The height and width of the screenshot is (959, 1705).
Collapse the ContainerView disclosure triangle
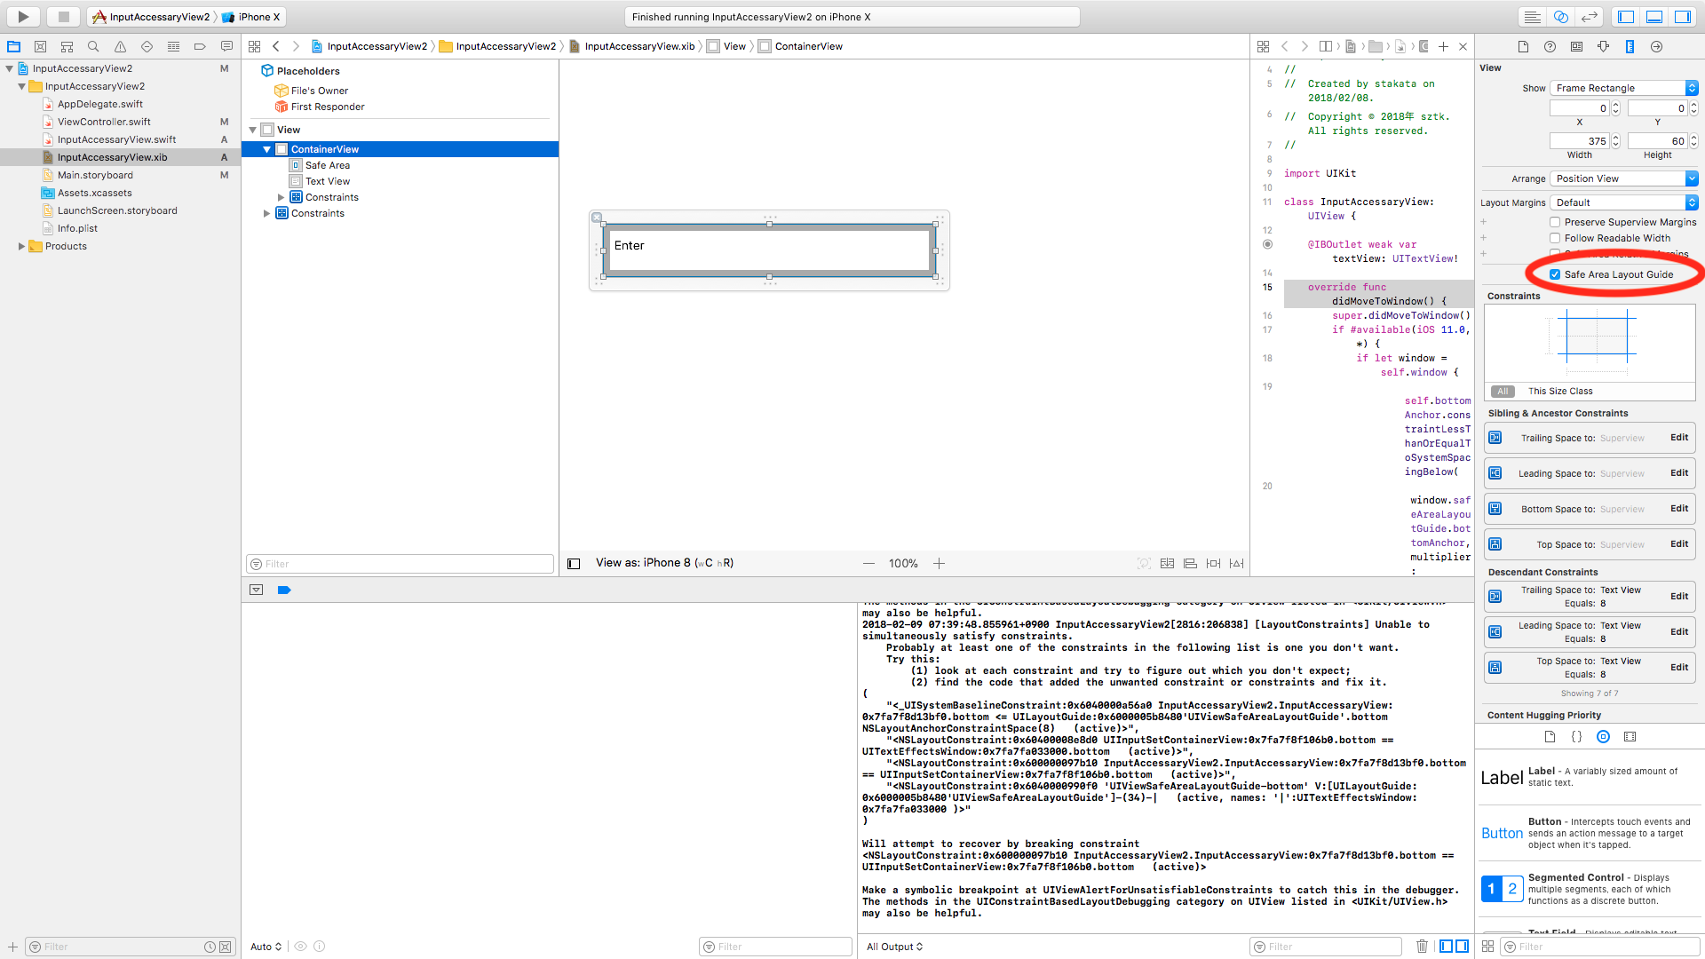point(266,149)
